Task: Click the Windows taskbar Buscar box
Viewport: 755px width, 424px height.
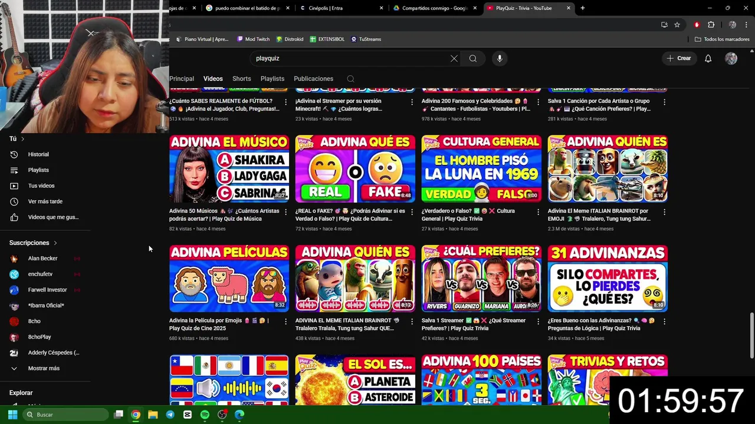Action: [65, 415]
